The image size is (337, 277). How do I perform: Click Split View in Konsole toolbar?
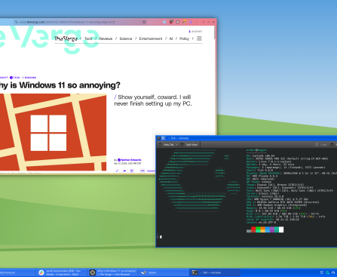click(189, 145)
